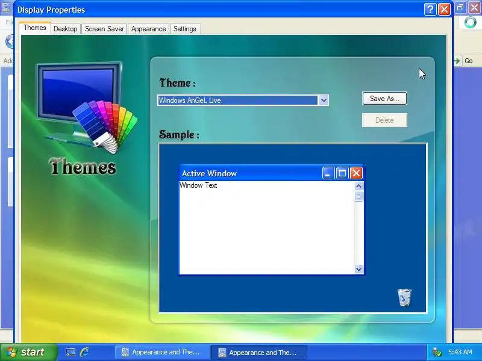The width and height of the screenshot is (482, 361).
Task: Click Go button in background window
Action: point(463,61)
